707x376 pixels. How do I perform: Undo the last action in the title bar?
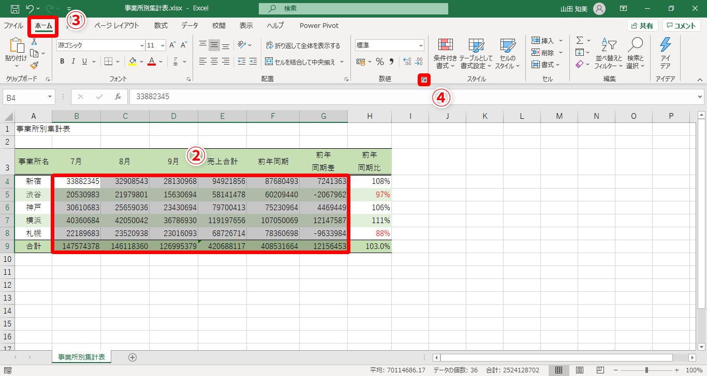coord(30,9)
